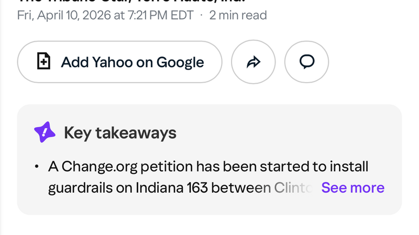Image resolution: width=419 pixels, height=235 pixels.
Task: Click the faded Clinton text beside See more
Action: pyautogui.click(x=292, y=188)
